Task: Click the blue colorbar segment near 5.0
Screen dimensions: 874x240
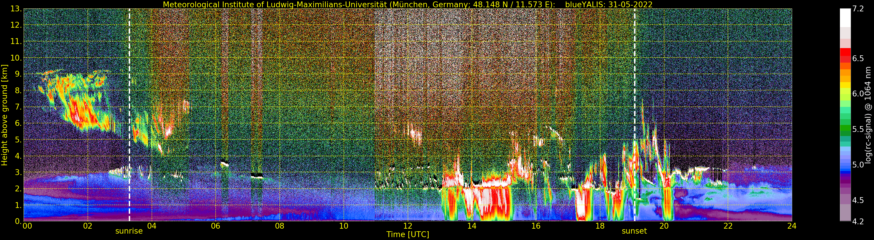Action: 845,165
